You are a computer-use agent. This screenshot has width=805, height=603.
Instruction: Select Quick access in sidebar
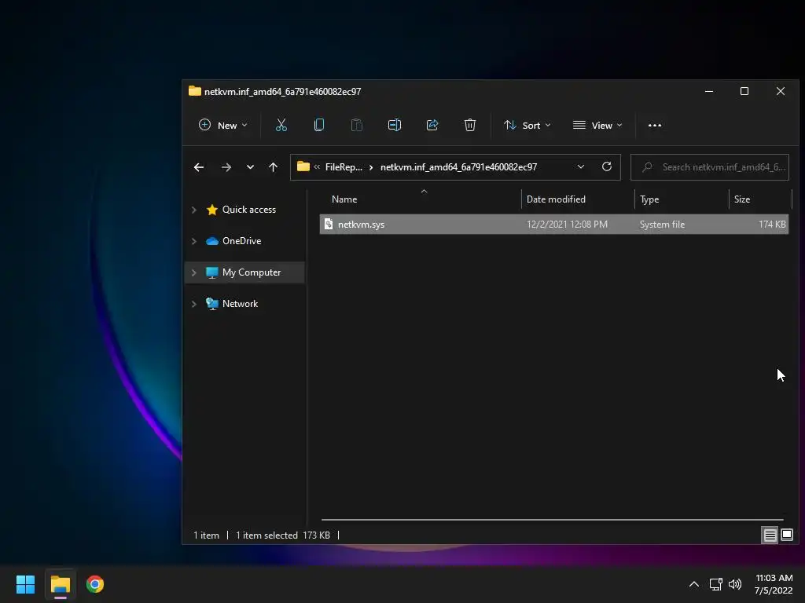(249, 210)
